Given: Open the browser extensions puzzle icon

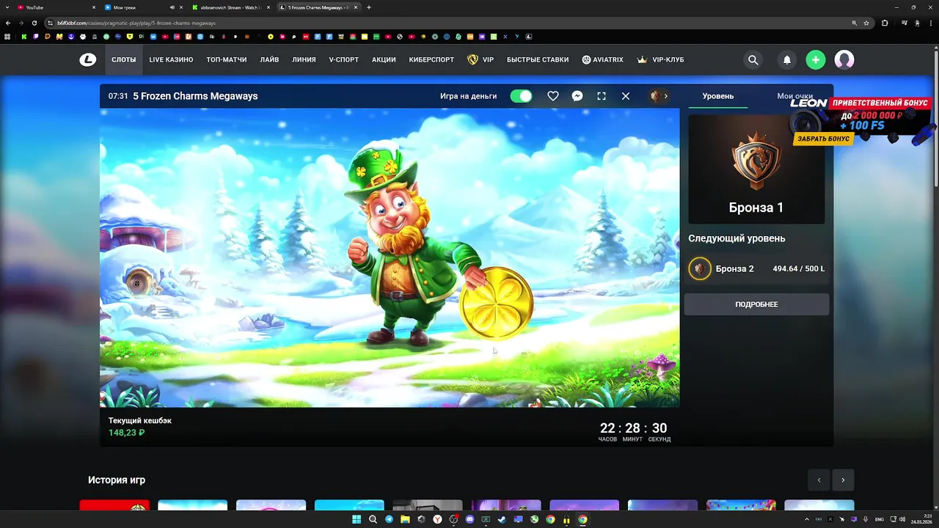Looking at the screenshot, I should pyautogui.click(x=885, y=23).
